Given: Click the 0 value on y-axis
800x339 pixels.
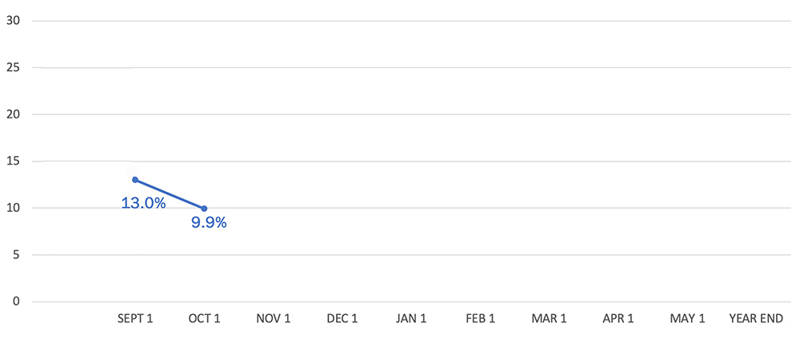Looking at the screenshot, I should (16, 301).
